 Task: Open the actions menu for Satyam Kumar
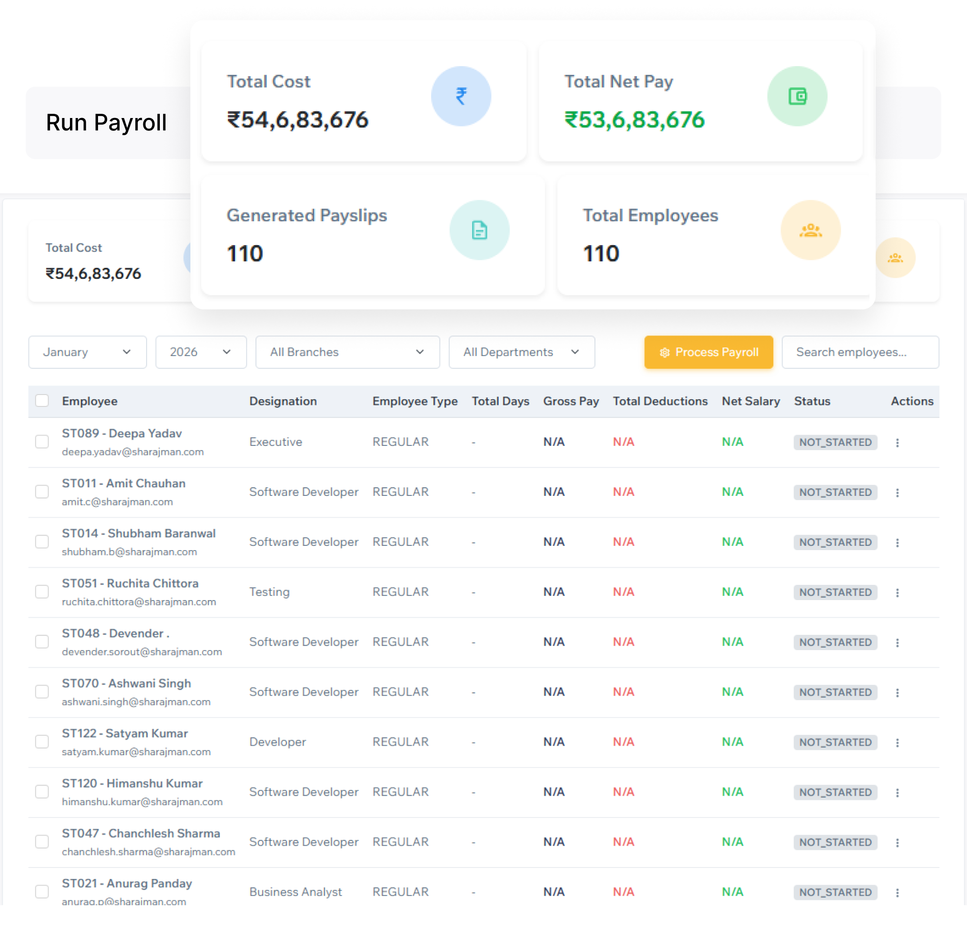898,742
